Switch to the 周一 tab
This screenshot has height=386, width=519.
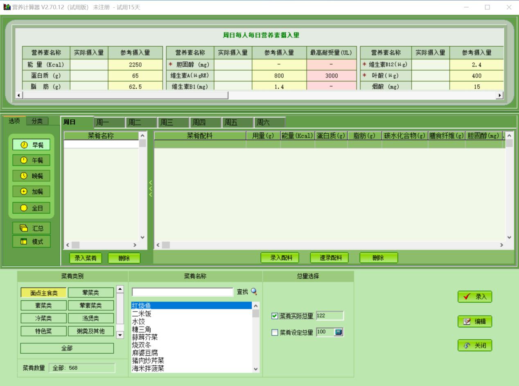point(109,122)
